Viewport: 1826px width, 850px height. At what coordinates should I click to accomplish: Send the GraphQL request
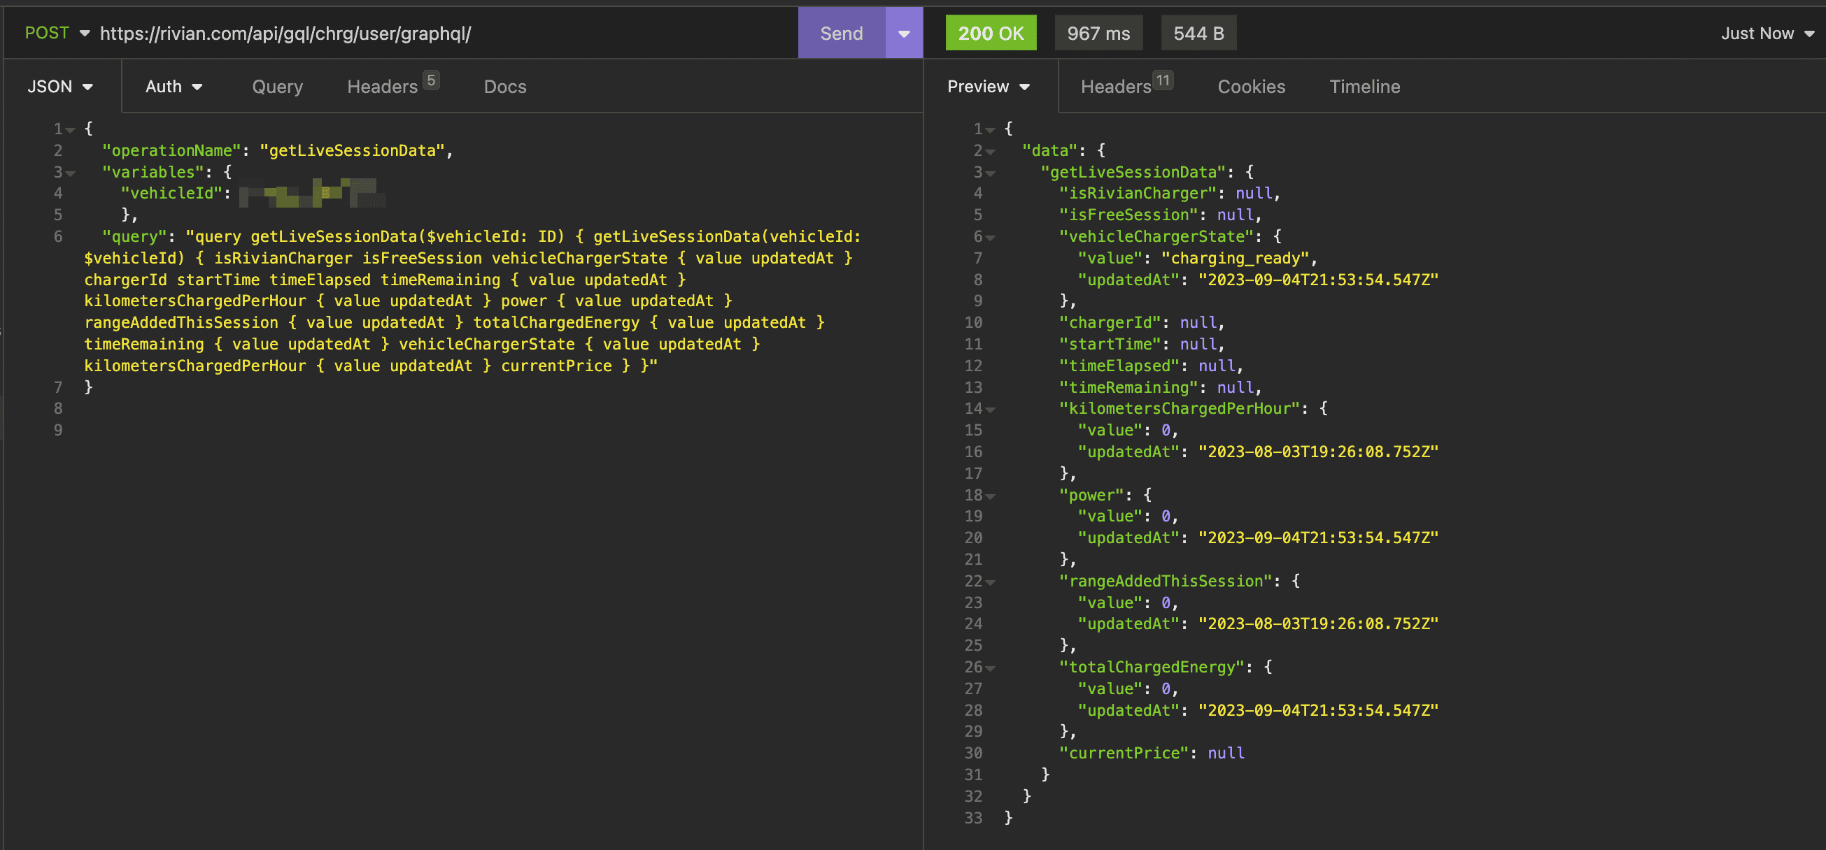click(x=842, y=34)
